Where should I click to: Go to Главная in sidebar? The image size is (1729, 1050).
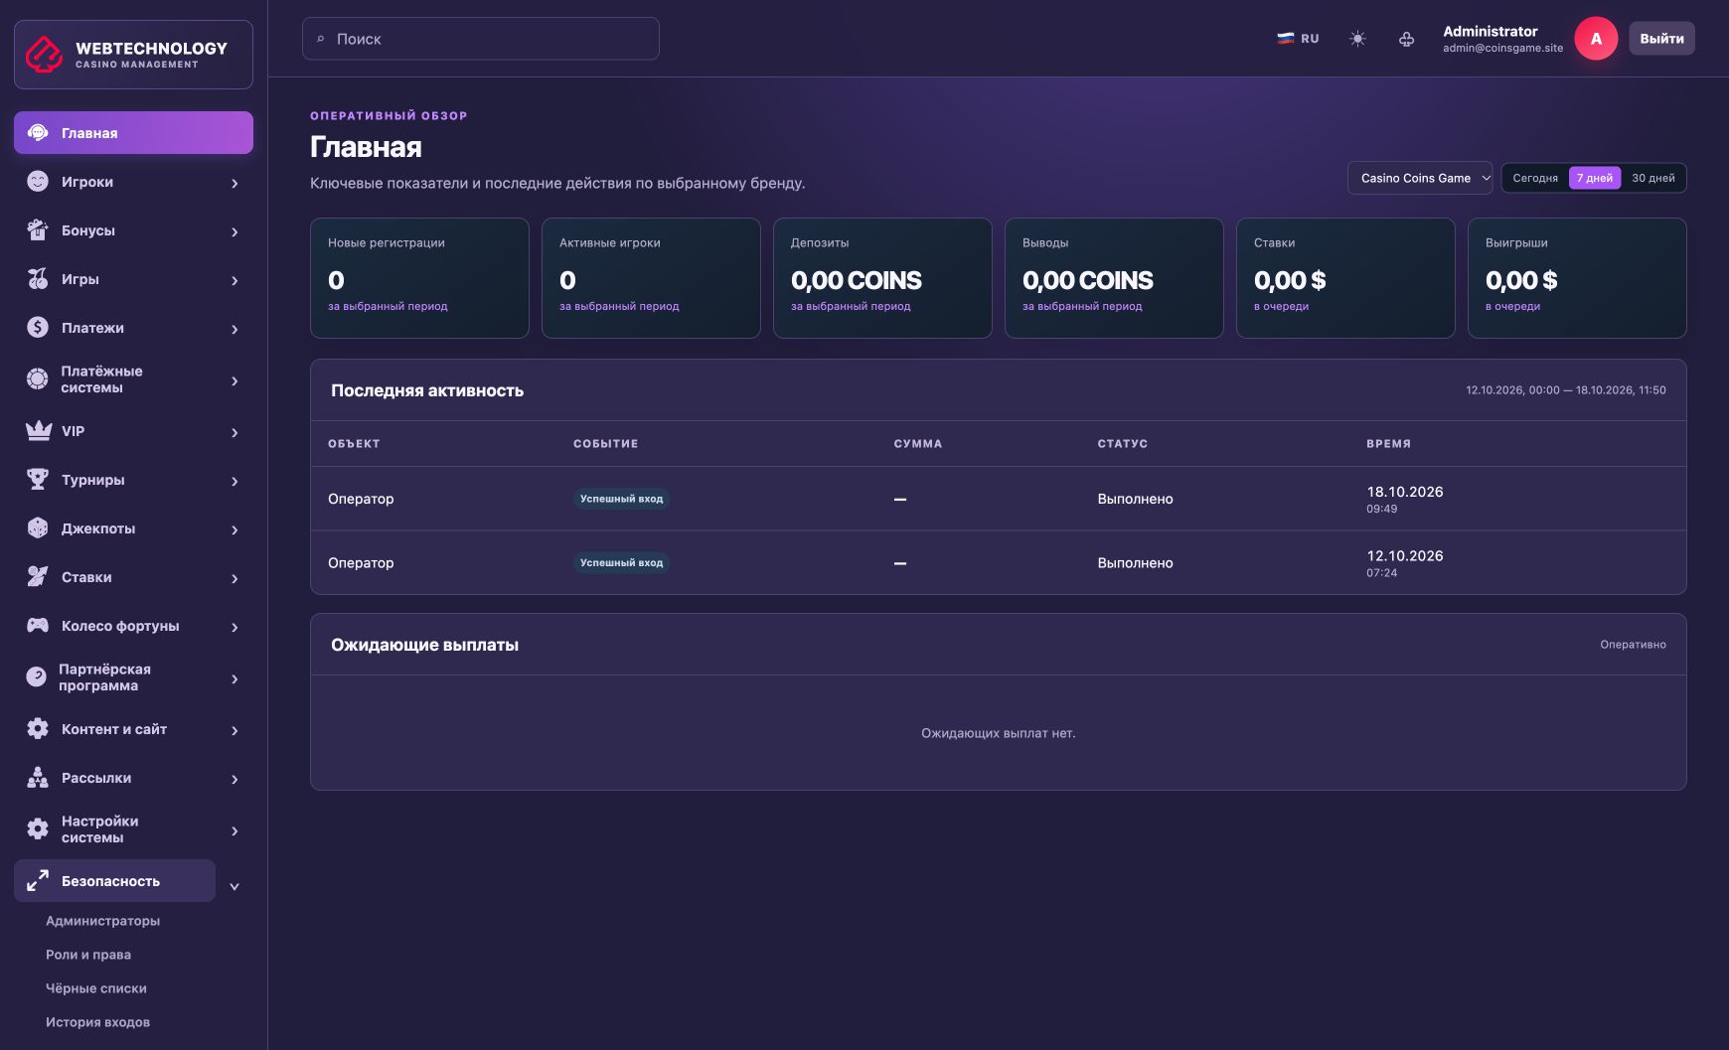(133, 133)
